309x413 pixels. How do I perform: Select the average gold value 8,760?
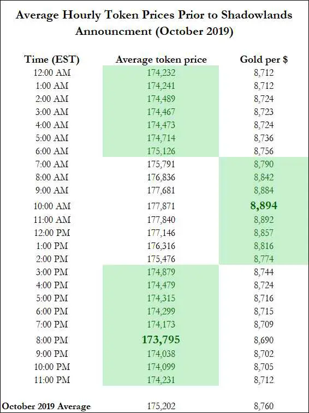(x=264, y=406)
